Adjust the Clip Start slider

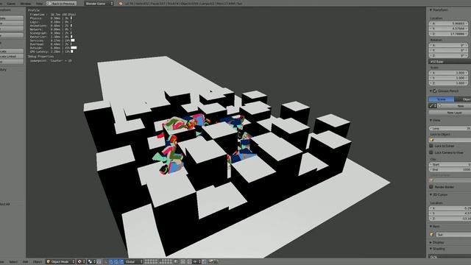click(x=450, y=164)
